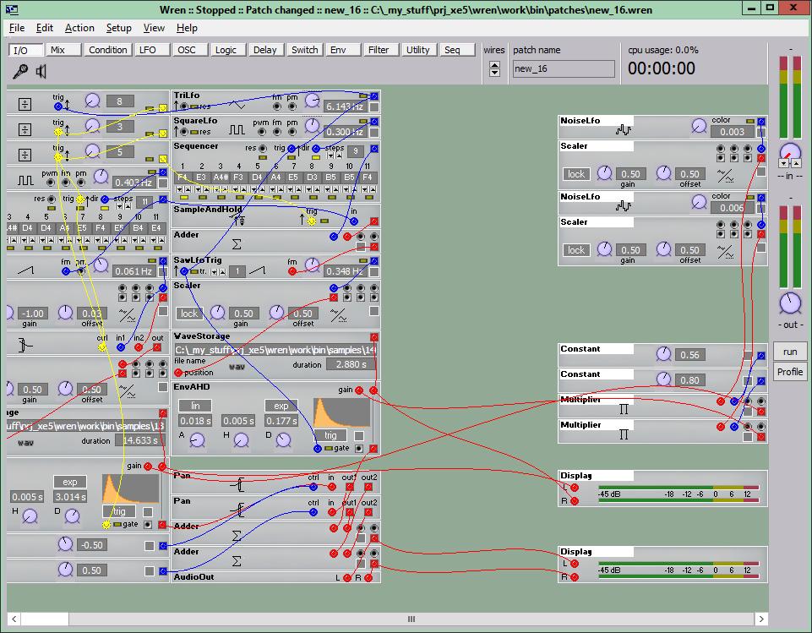The height and width of the screenshot is (633, 812).
Task: Click the up arrow under the 'in' level knob
Action: pyautogui.click(x=796, y=163)
